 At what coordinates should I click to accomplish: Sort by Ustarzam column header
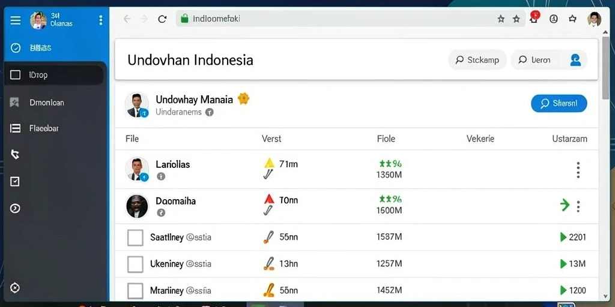569,139
